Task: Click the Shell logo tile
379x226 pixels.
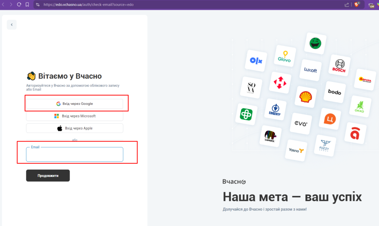Action: (x=305, y=97)
